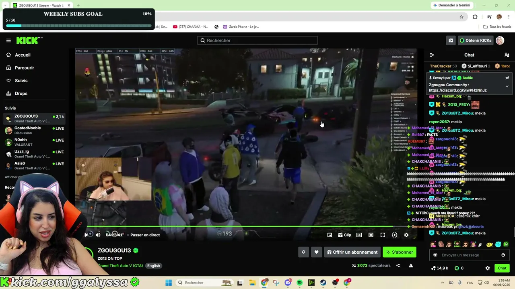This screenshot has width=515, height=289.
Task: Select ZGOUGOU13 in followed channels
Action: click(x=35, y=118)
